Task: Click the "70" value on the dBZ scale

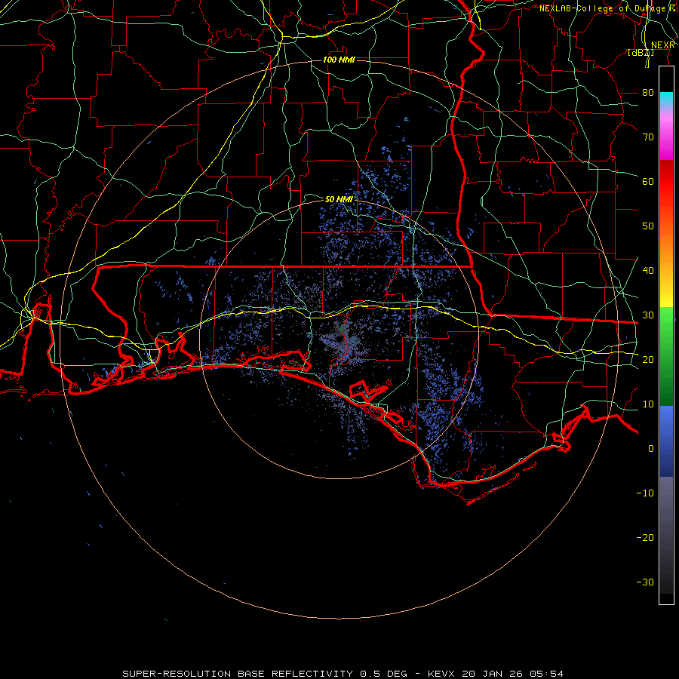Action: click(x=648, y=137)
